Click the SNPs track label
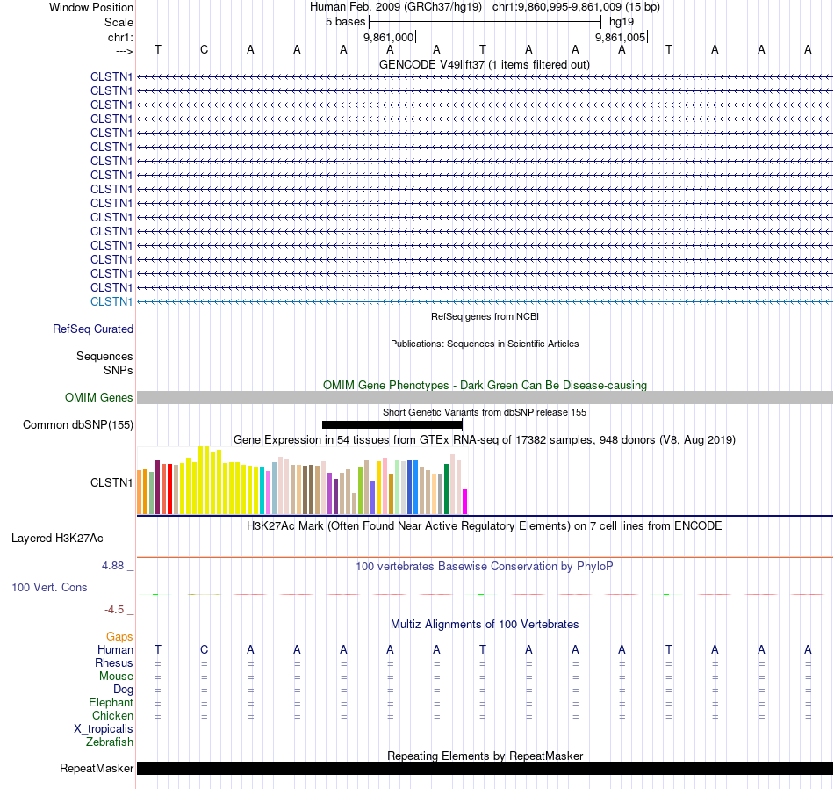 (x=119, y=370)
